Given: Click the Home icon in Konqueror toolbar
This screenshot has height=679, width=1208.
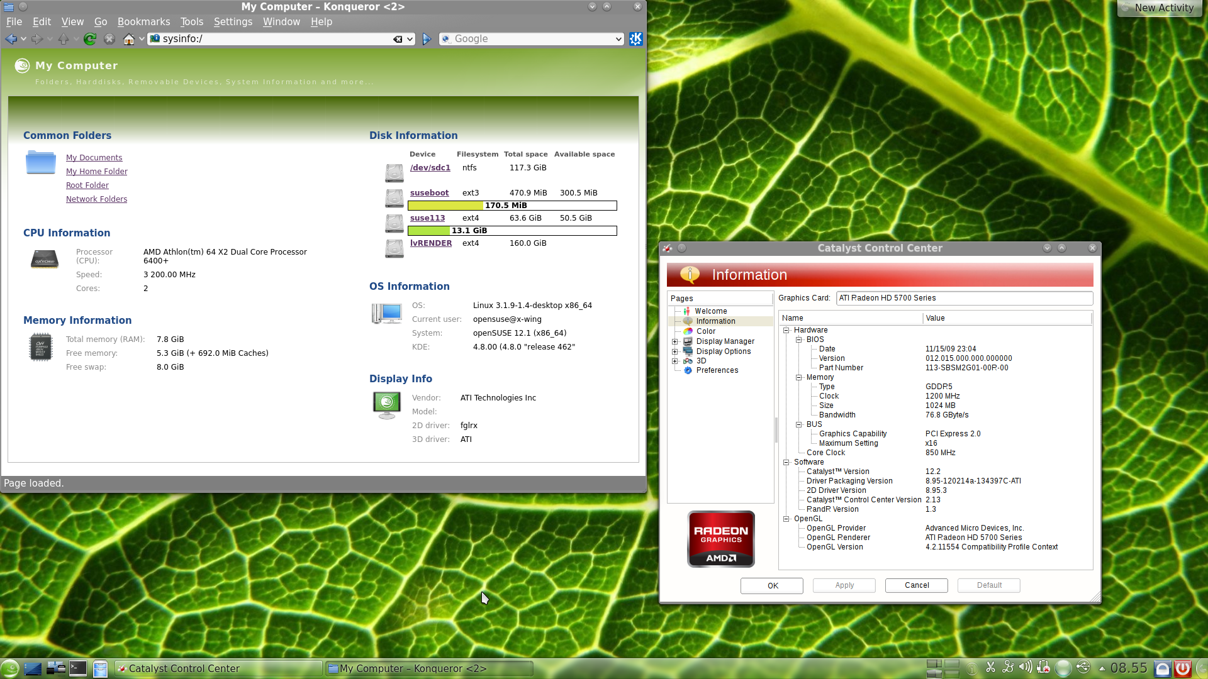Looking at the screenshot, I should [x=128, y=39].
